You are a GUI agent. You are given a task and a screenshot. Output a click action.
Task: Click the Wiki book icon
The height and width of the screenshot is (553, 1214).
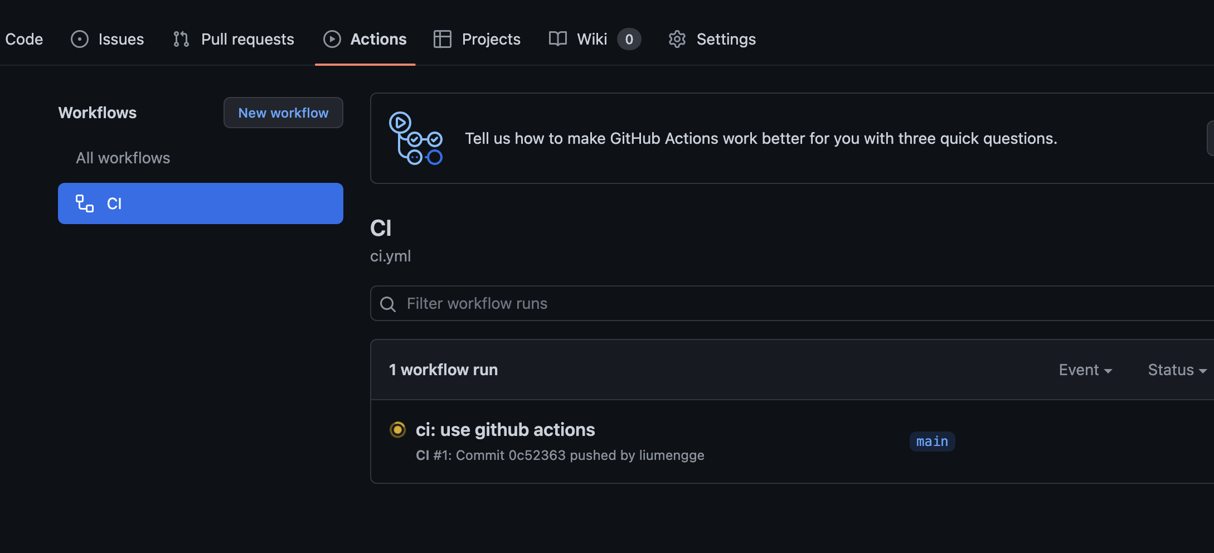pos(558,39)
